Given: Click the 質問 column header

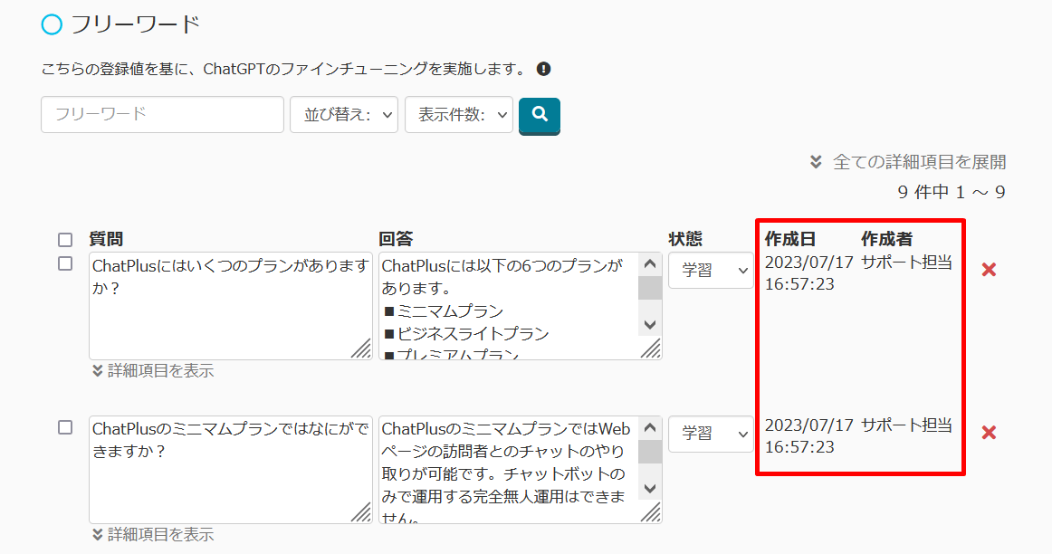Looking at the screenshot, I should [106, 239].
